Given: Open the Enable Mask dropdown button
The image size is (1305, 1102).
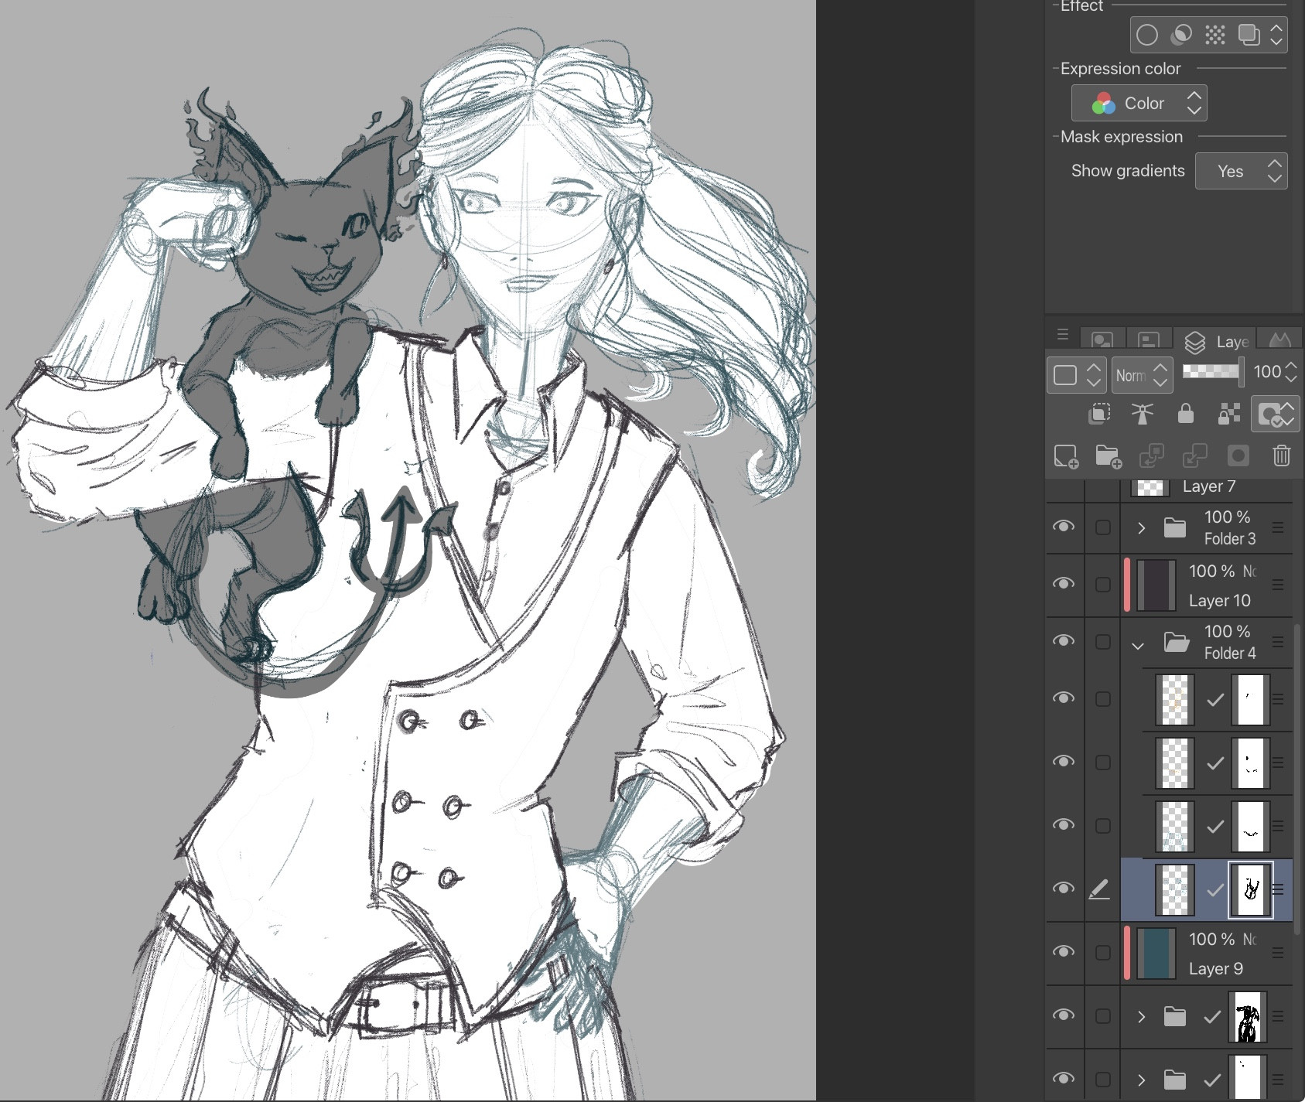Looking at the screenshot, I should [1275, 414].
